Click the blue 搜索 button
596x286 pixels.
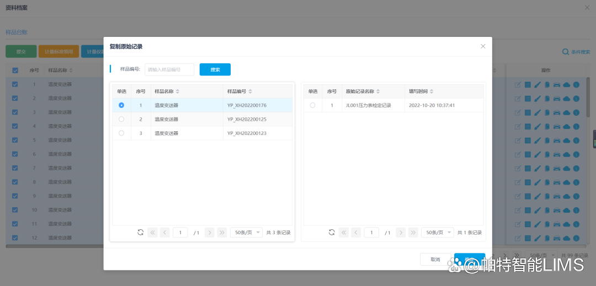click(x=215, y=69)
